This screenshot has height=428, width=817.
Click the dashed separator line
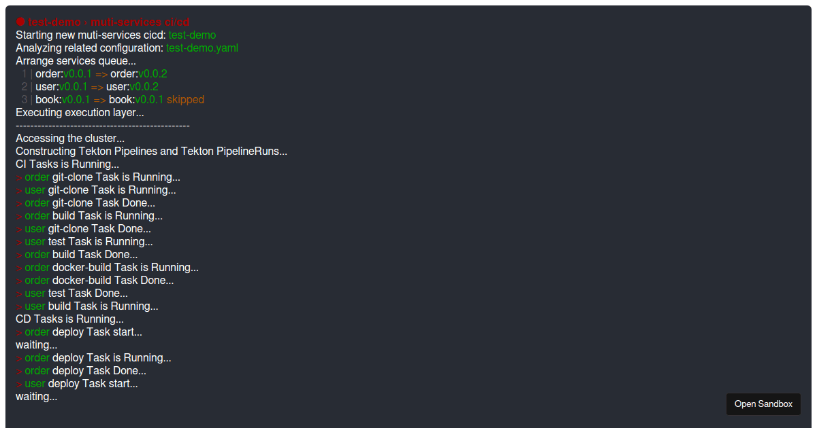pos(103,126)
